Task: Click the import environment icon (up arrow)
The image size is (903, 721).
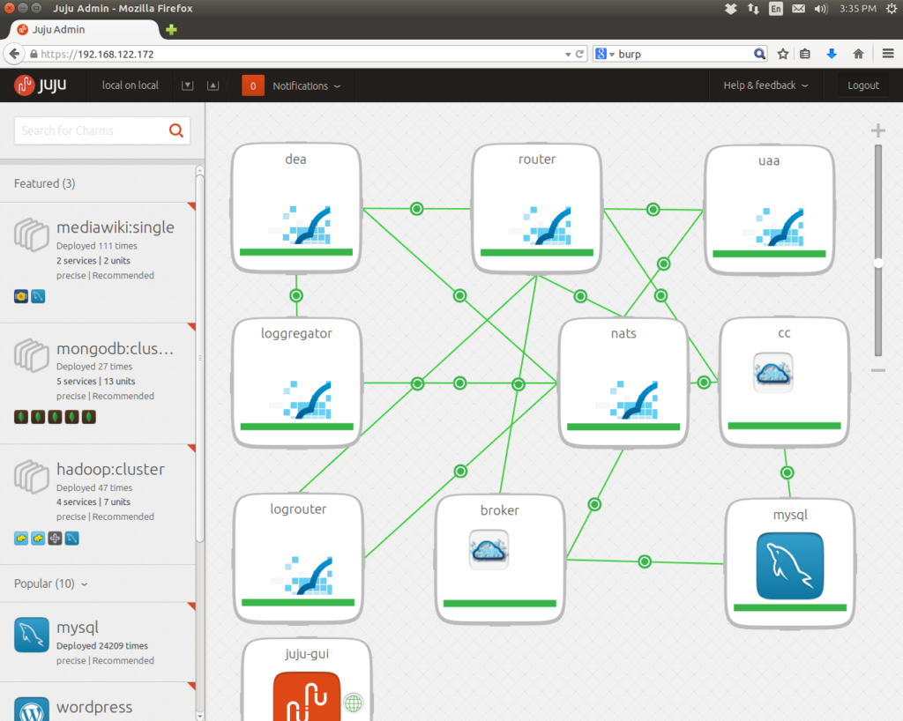Action: point(213,85)
